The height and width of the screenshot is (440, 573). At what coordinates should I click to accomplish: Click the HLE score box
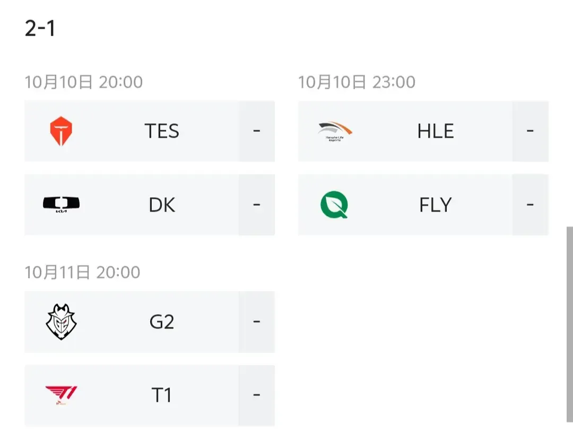point(530,131)
